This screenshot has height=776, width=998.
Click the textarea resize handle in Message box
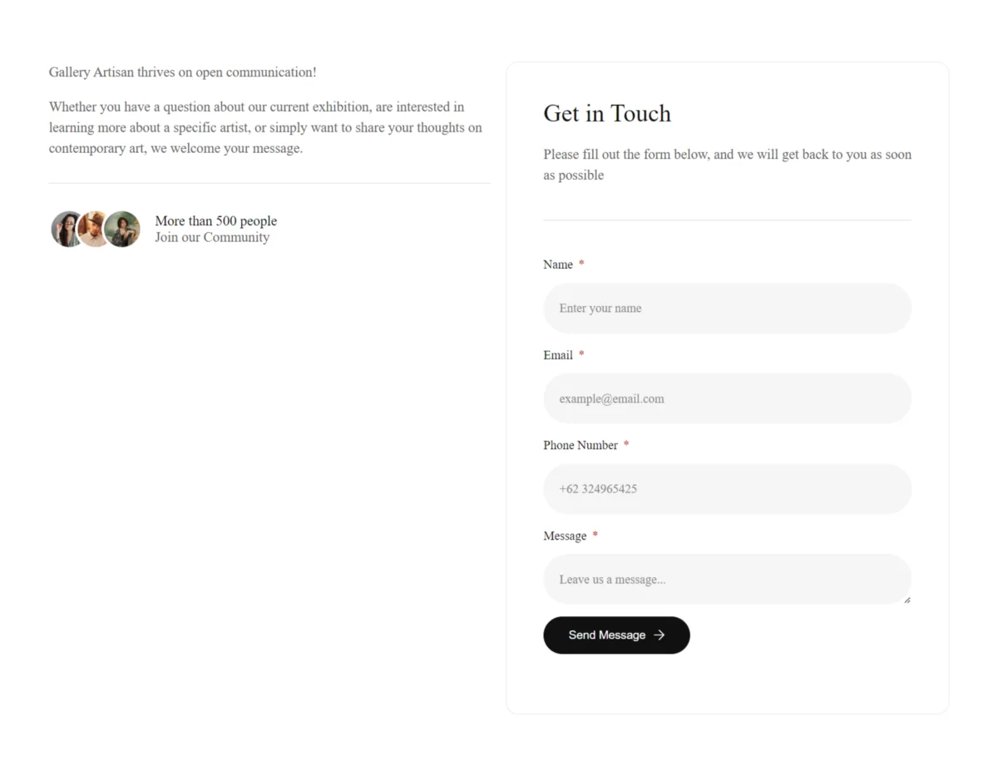[907, 600]
